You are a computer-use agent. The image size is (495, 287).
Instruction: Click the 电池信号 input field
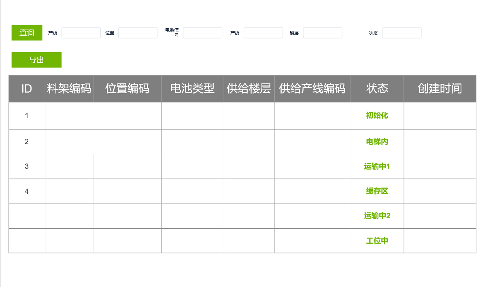tap(202, 33)
